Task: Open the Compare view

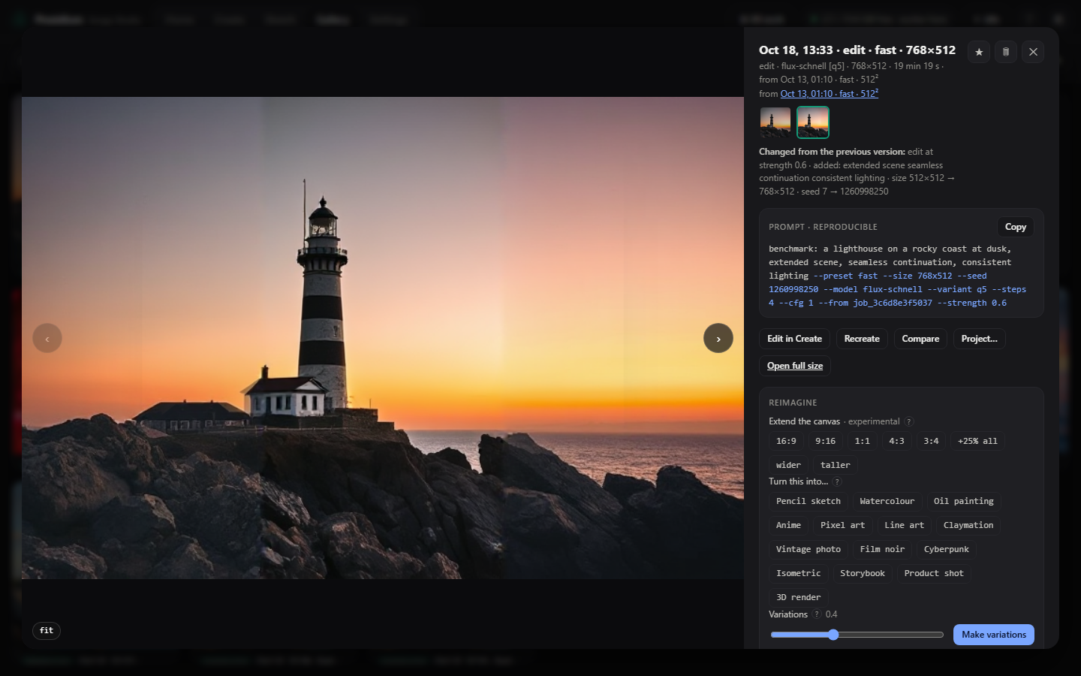Action: (x=920, y=339)
